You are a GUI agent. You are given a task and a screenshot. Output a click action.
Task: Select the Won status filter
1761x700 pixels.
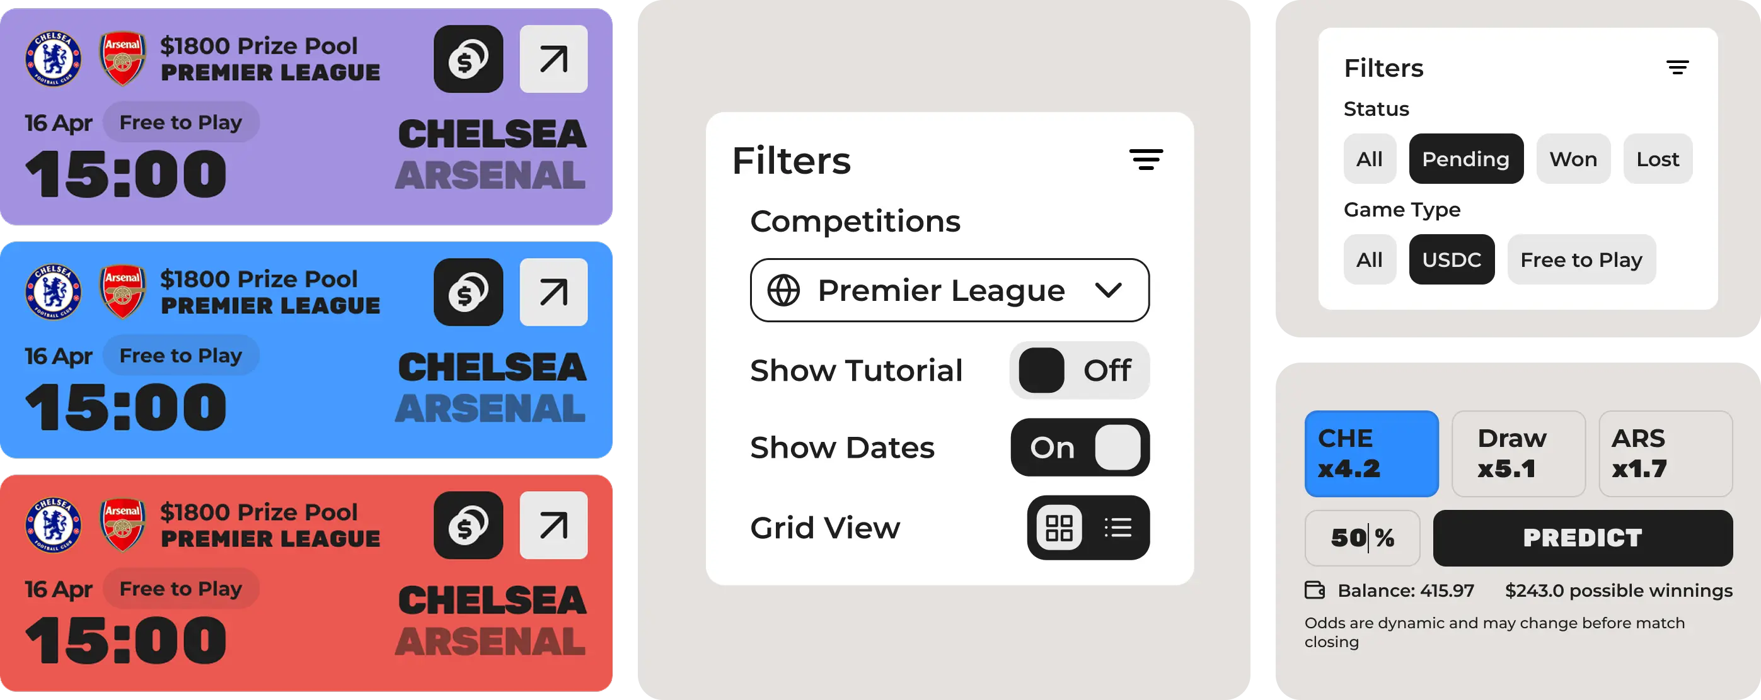click(x=1573, y=159)
